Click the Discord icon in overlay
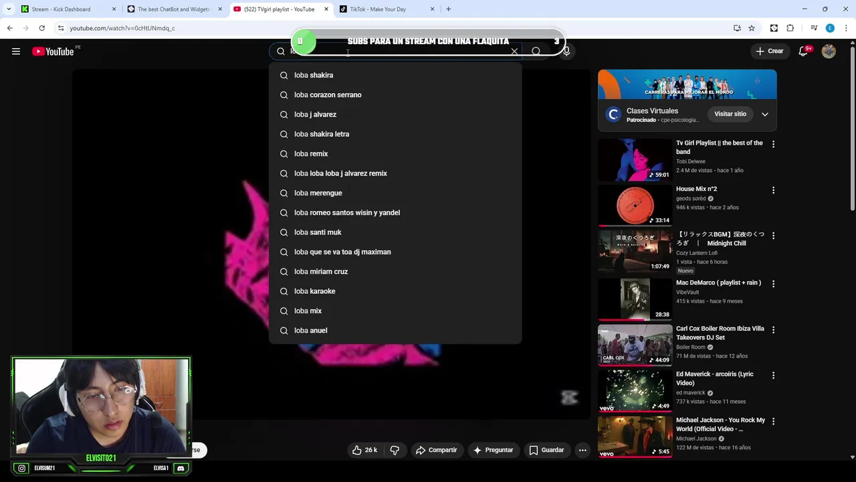 180,469
